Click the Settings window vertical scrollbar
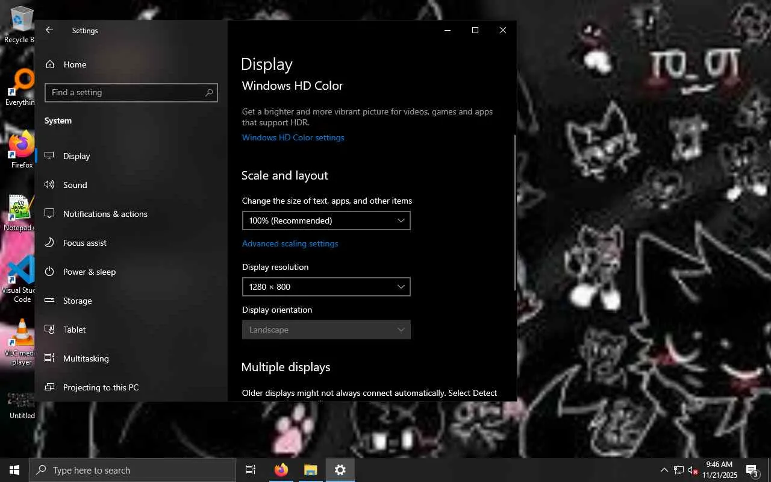Viewport: 771px width, 482px height. [514, 212]
